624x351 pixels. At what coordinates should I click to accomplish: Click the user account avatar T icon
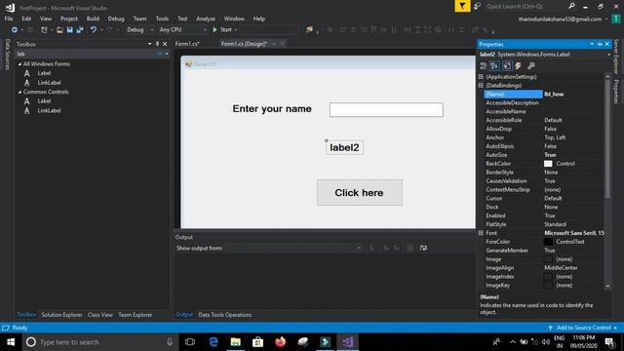point(616,19)
